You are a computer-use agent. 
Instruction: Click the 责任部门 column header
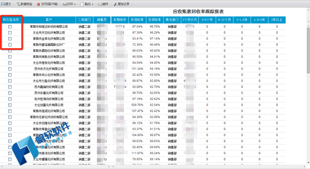172,20
